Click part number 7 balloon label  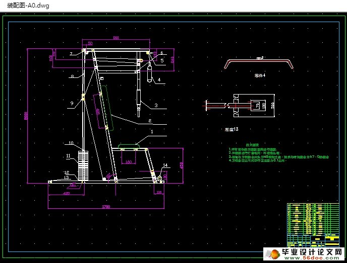[72, 53]
